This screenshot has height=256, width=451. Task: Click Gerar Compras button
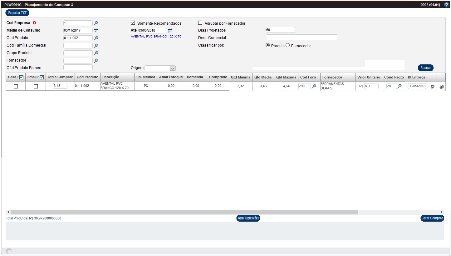[432, 218]
